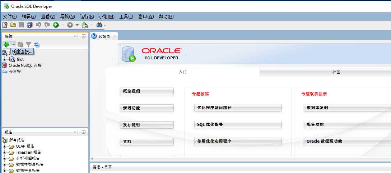The width and height of the screenshot is (391, 173).
Task: Open the 数据库复制 demo
Action: 347,108
